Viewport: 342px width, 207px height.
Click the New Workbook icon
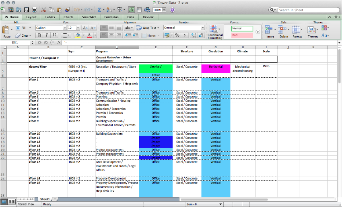pyautogui.click(x=3, y=10)
